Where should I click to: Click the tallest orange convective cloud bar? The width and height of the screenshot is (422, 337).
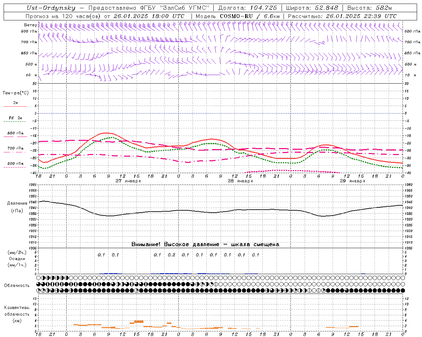pos(139,322)
